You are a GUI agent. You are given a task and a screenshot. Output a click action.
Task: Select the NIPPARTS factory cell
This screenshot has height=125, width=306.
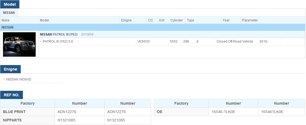(27, 120)
